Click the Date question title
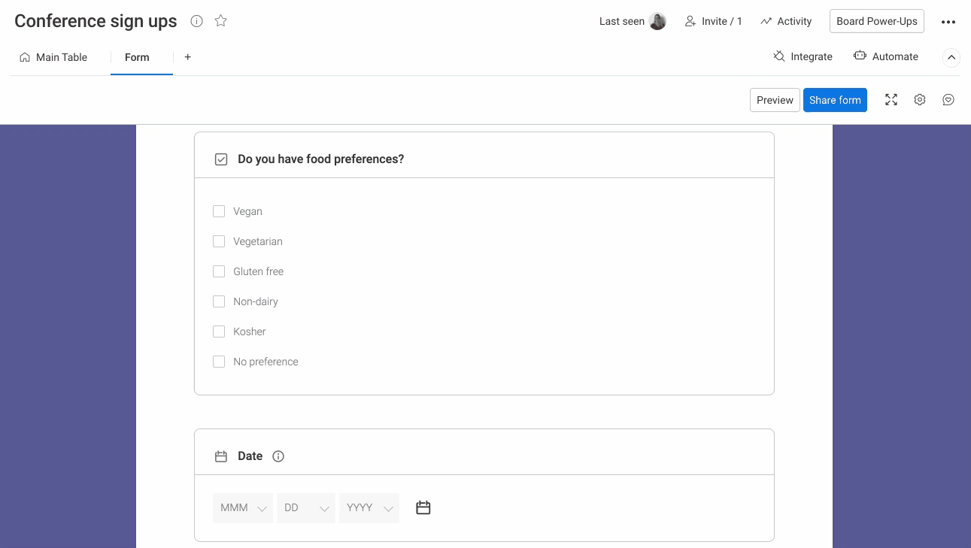Viewport: 971px width, 548px height. tap(250, 456)
